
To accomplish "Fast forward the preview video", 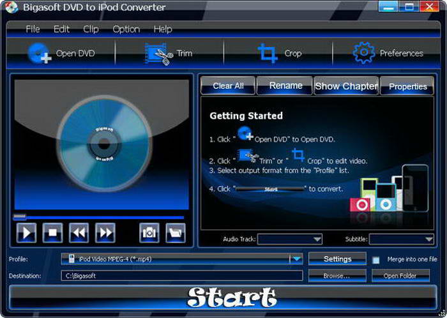I will 105,233.
